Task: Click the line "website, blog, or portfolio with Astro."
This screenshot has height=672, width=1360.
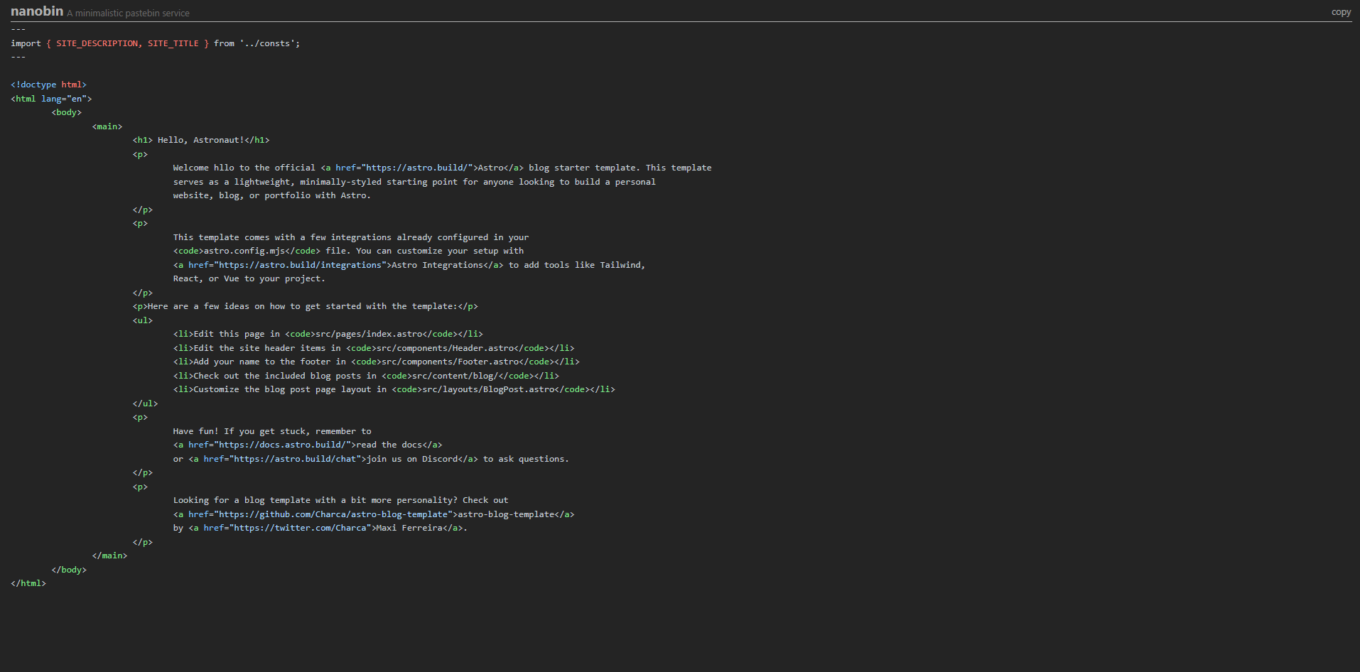Action: tap(271, 195)
